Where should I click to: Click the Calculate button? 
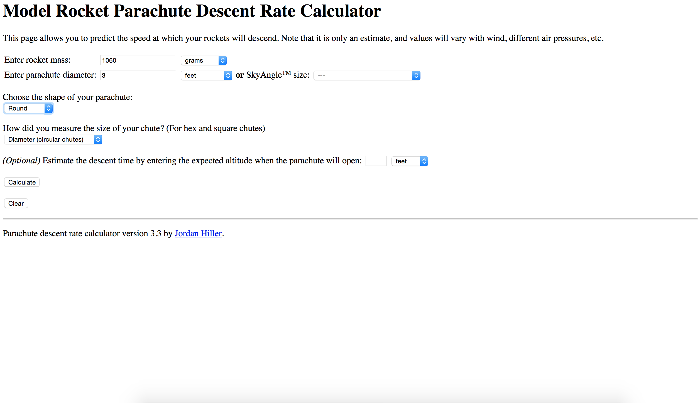tap(21, 183)
